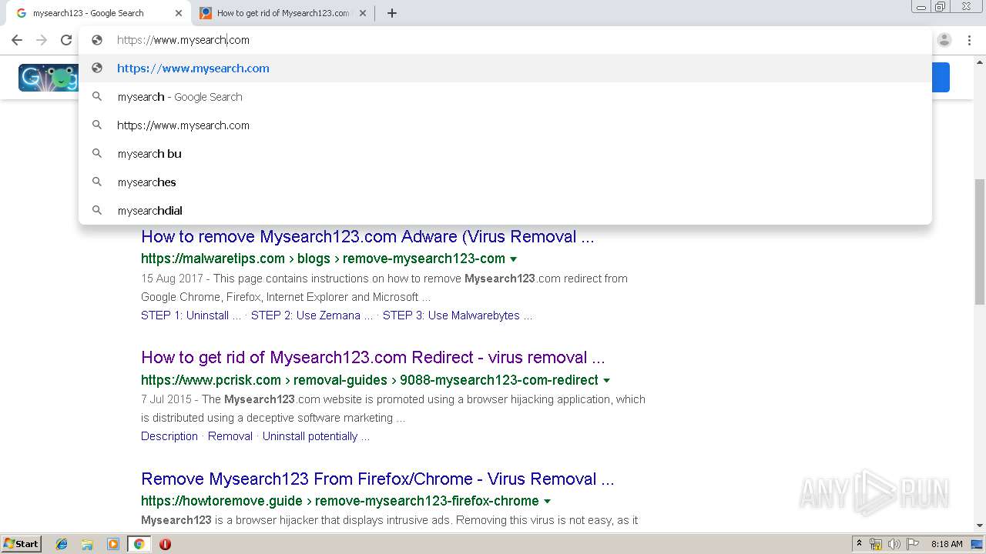Switch to How to get rid of Mysearch123.com tab
986x554 pixels.
coord(283,13)
